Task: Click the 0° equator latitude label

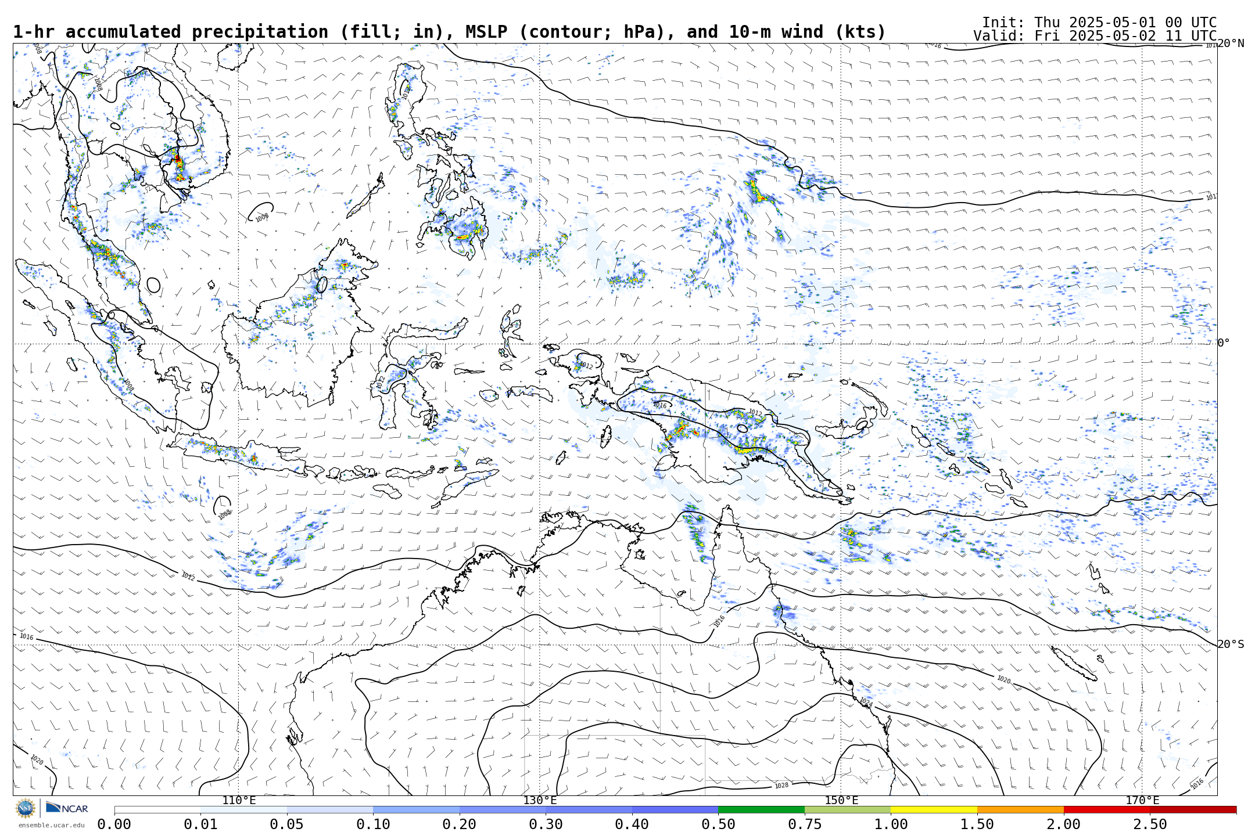Action: point(1224,343)
